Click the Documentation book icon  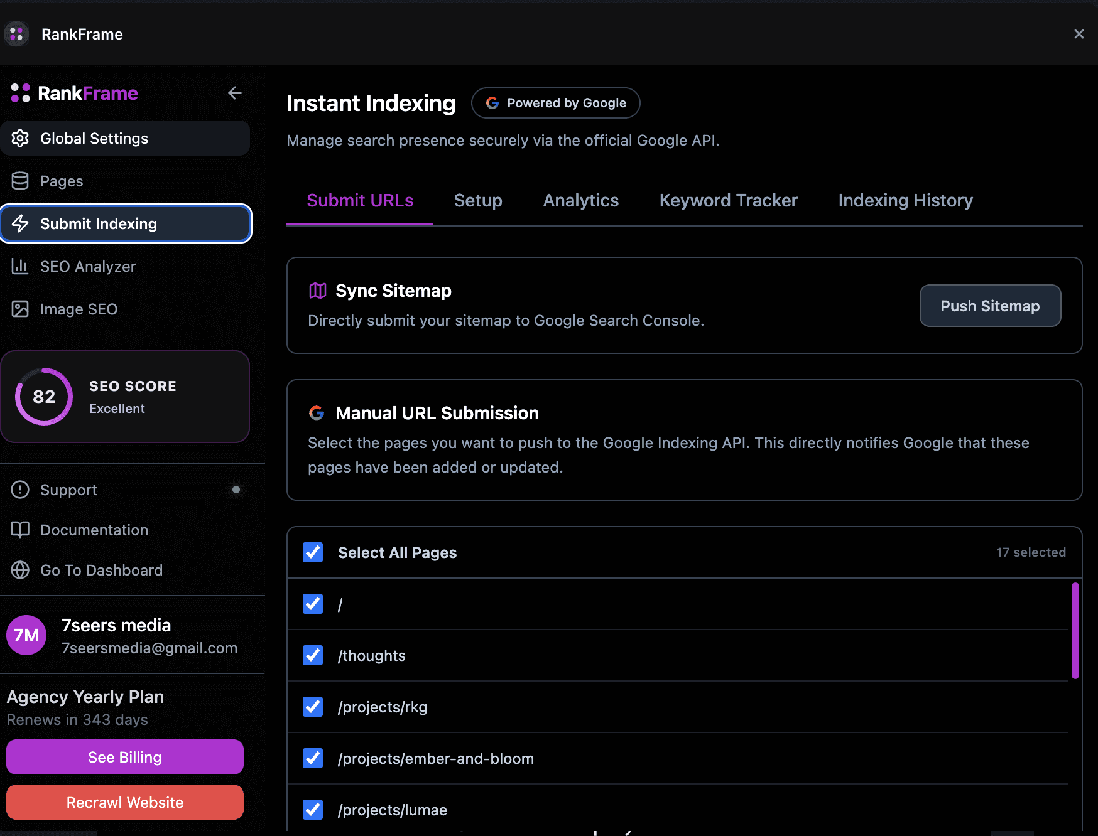[20, 530]
